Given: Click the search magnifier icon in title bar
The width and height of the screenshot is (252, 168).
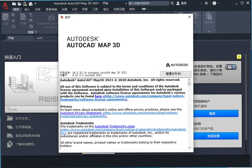Looking at the screenshot, I should tap(172, 3).
